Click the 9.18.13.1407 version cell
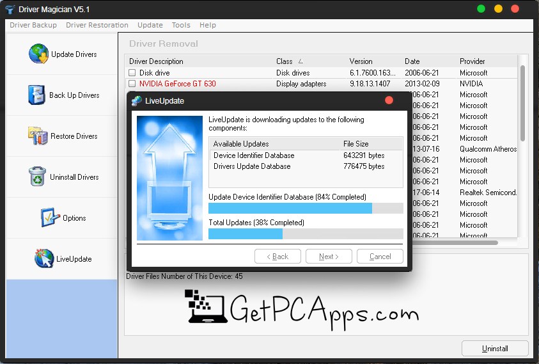This screenshot has width=539, height=364. [x=370, y=84]
